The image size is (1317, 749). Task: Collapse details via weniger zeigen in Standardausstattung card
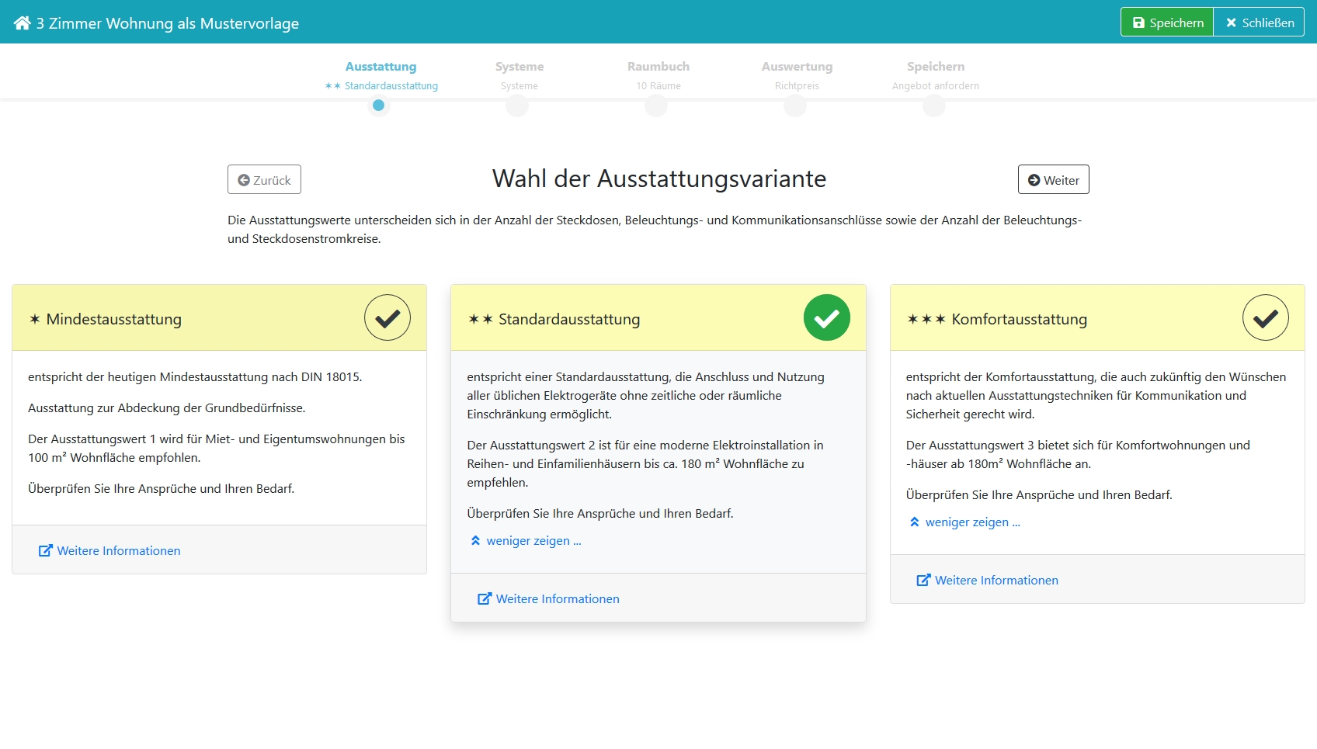click(x=533, y=540)
